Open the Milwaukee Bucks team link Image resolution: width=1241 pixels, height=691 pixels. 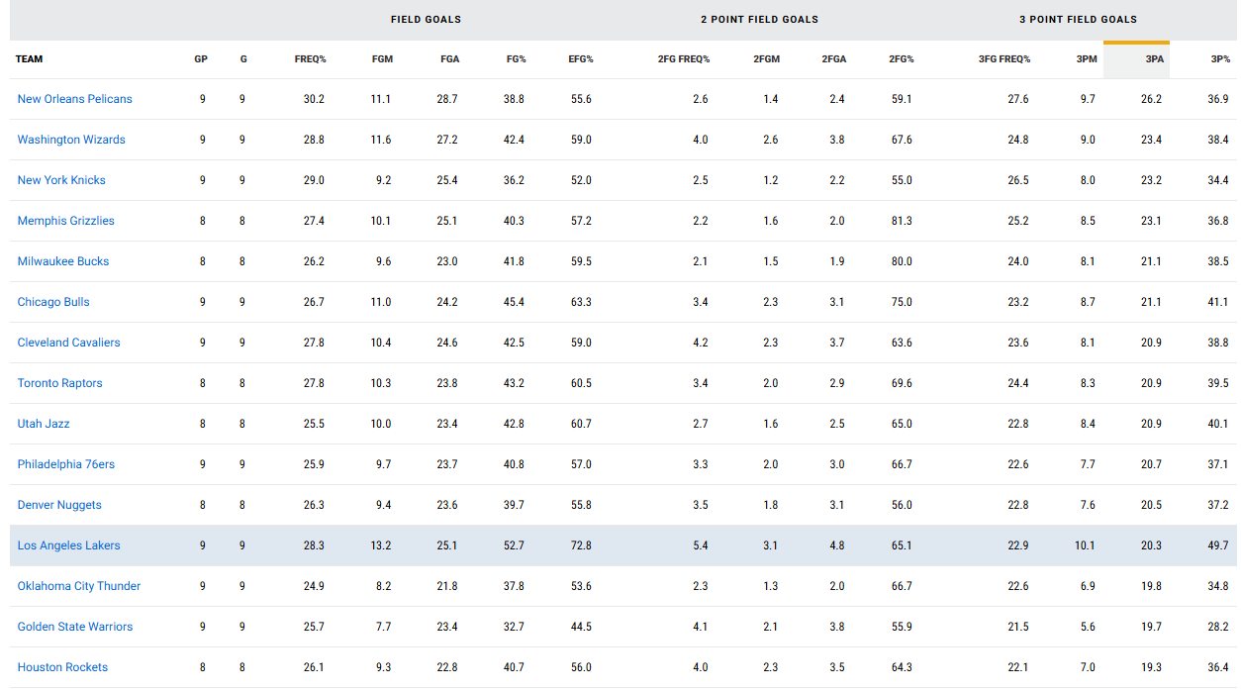pyautogui.click(x=63, y=261)
